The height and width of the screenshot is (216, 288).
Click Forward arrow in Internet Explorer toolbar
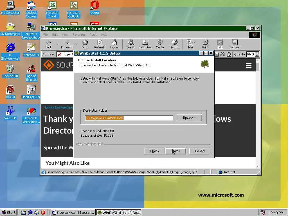67,44
